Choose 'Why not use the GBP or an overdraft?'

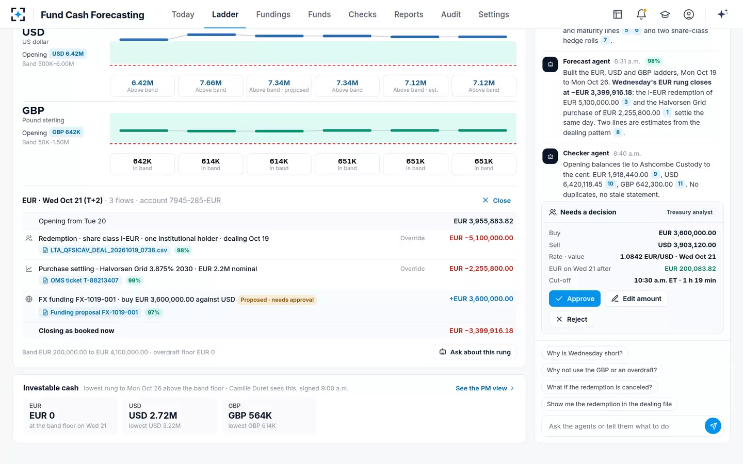pyautogui.click(x=602, y=370)
